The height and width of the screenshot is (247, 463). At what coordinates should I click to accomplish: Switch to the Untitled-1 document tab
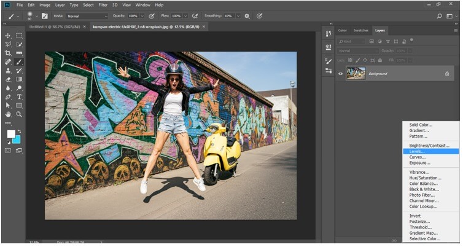point(55,26)
